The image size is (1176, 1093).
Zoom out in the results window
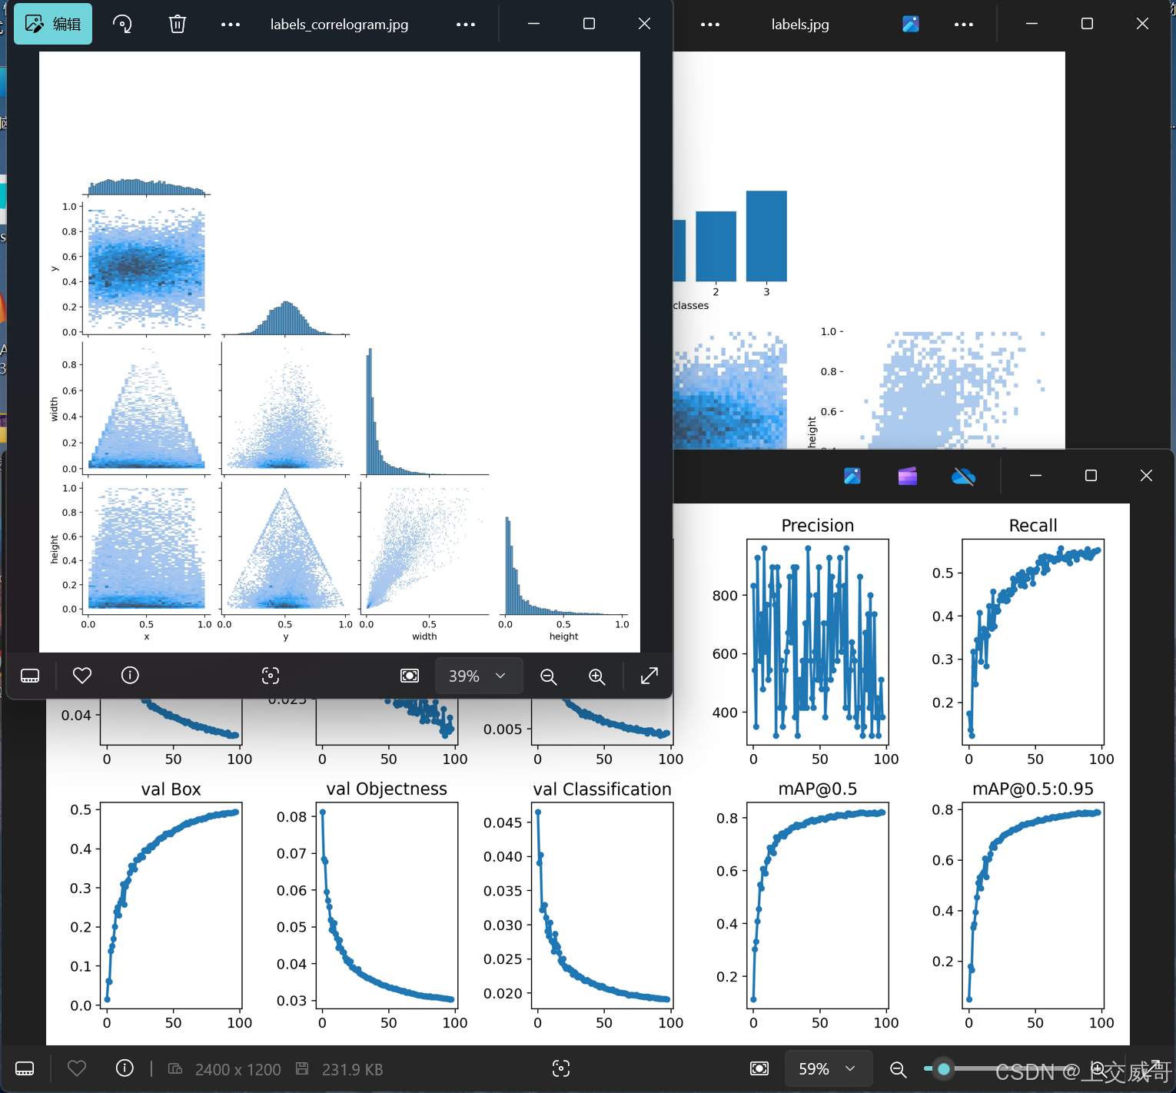(x=898, y=1069)
